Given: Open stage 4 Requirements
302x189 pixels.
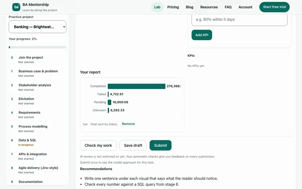Looking at the screenshot, I should 37,115.
